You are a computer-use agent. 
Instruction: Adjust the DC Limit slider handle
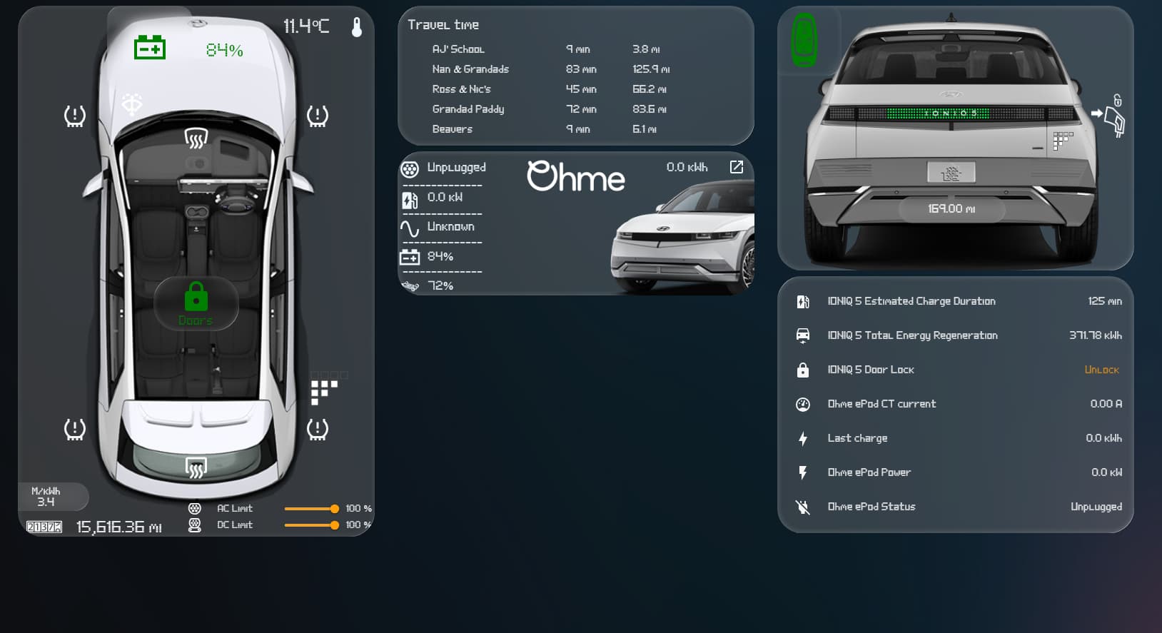click(x=334, y=525)
